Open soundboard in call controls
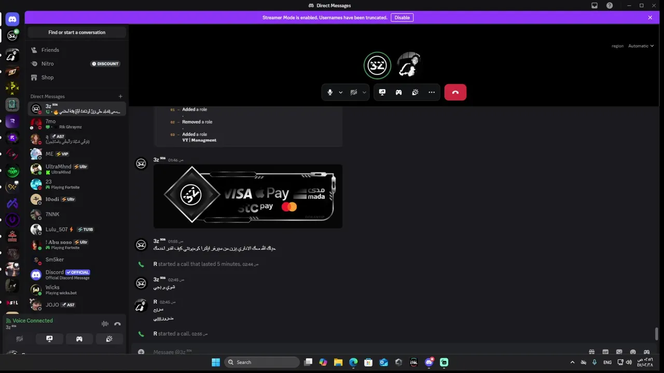 415,92
